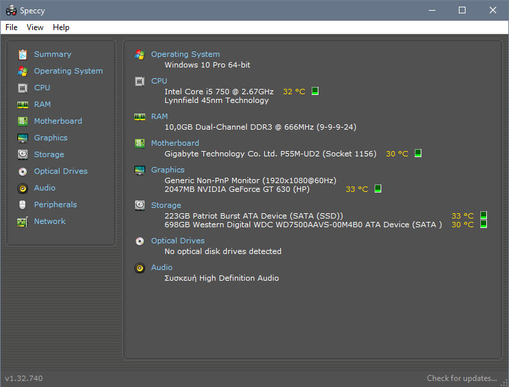
Task: Click the Optical Drives disc icon in summary panel
Action: click(140, 241)
